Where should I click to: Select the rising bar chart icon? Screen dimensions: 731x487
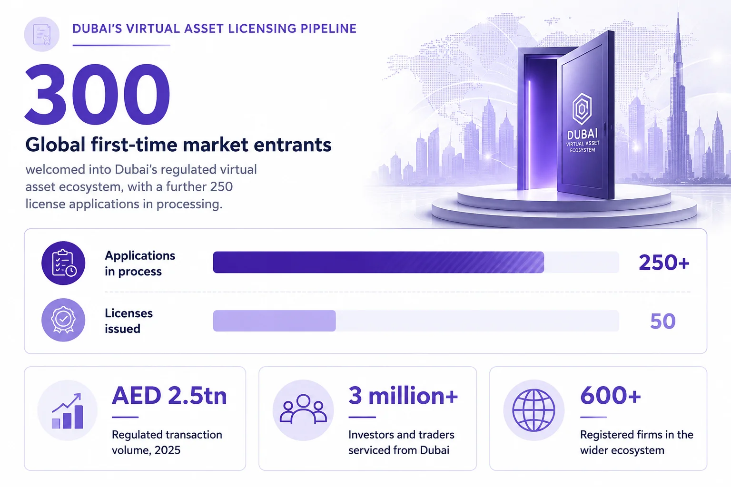click(x=68, y=410)
